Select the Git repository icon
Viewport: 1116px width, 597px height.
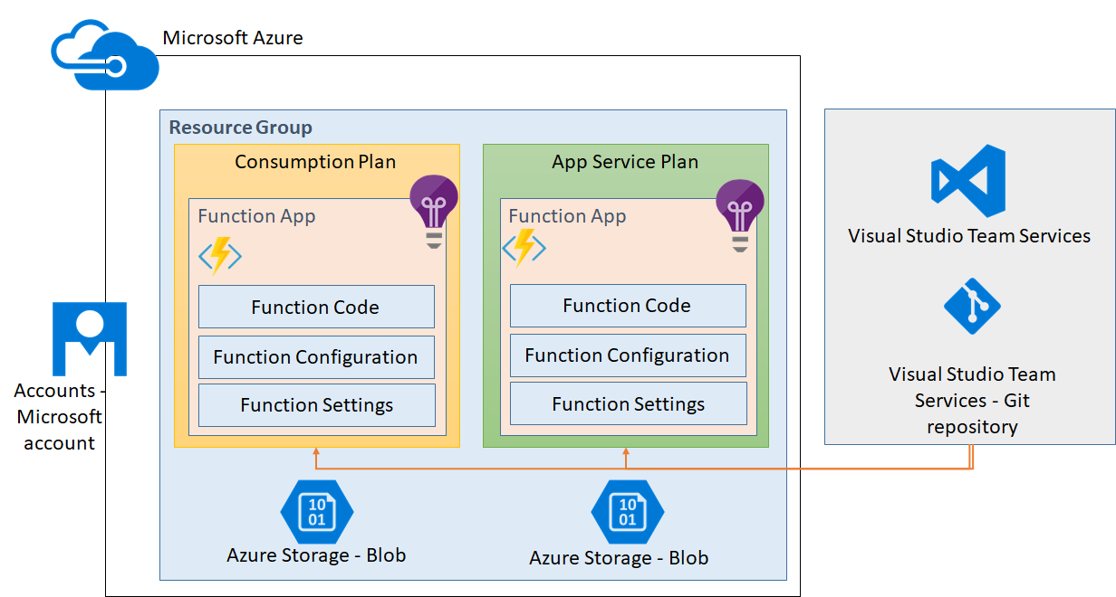tap(972, 307)
